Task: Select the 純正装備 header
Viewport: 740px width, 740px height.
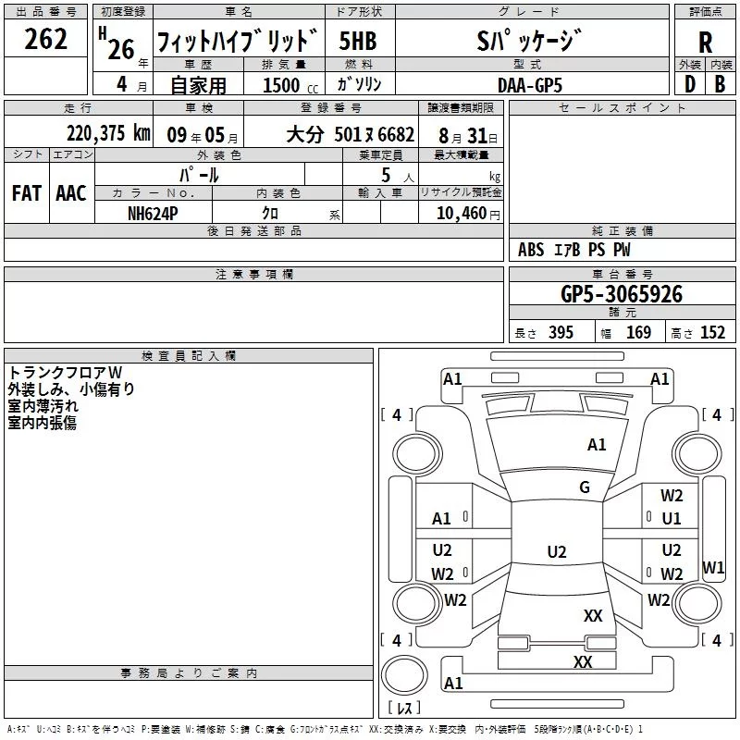Action: (622, 230)
